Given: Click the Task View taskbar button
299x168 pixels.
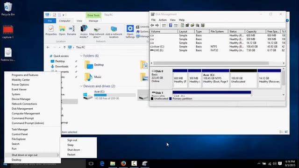Looking at the screenshot, I should pos(91,163).
